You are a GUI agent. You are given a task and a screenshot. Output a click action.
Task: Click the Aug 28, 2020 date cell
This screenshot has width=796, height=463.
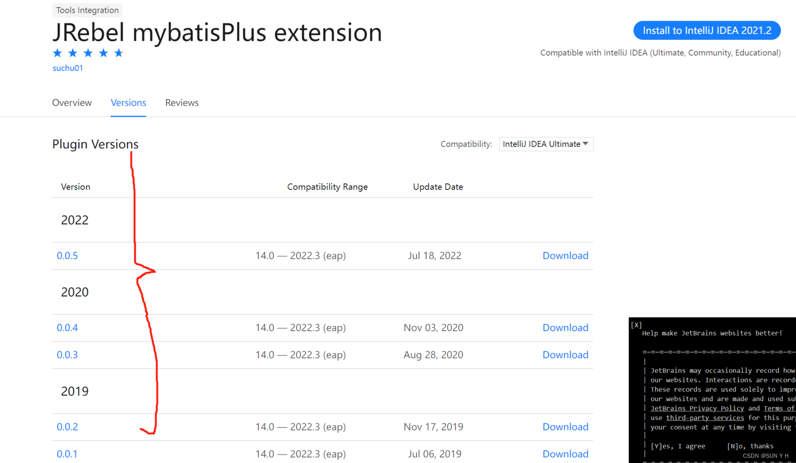coord(433,355)
